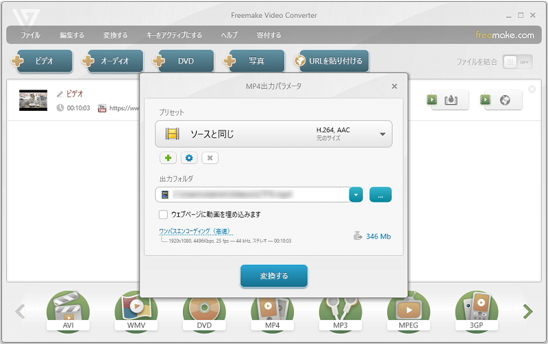Click the 00:10:03 duration text

click(x=78, y=108)
